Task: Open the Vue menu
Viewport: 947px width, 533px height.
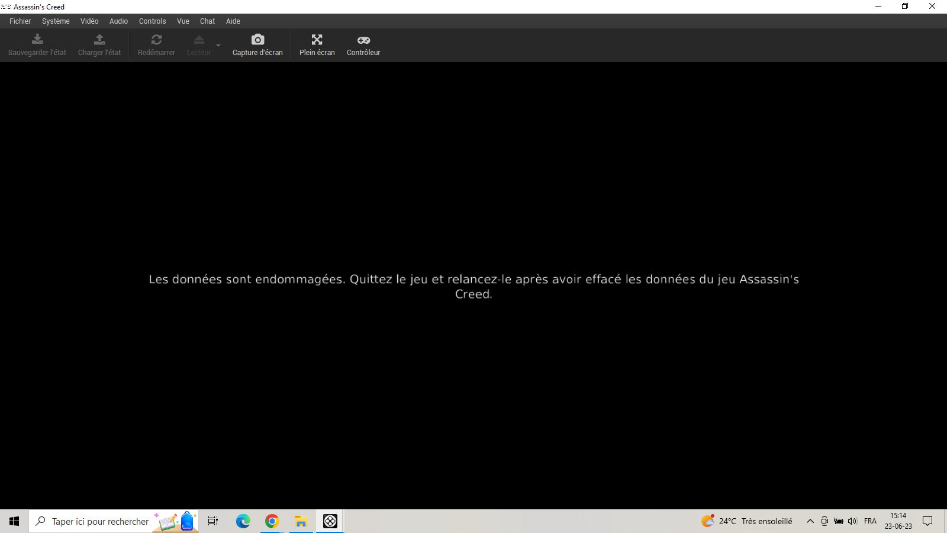Action: pos(183,21)
